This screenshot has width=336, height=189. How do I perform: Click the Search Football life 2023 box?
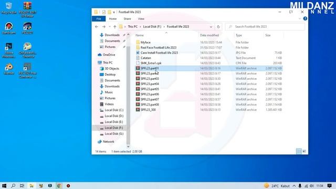pyautogui.click(x=265, y=27)
